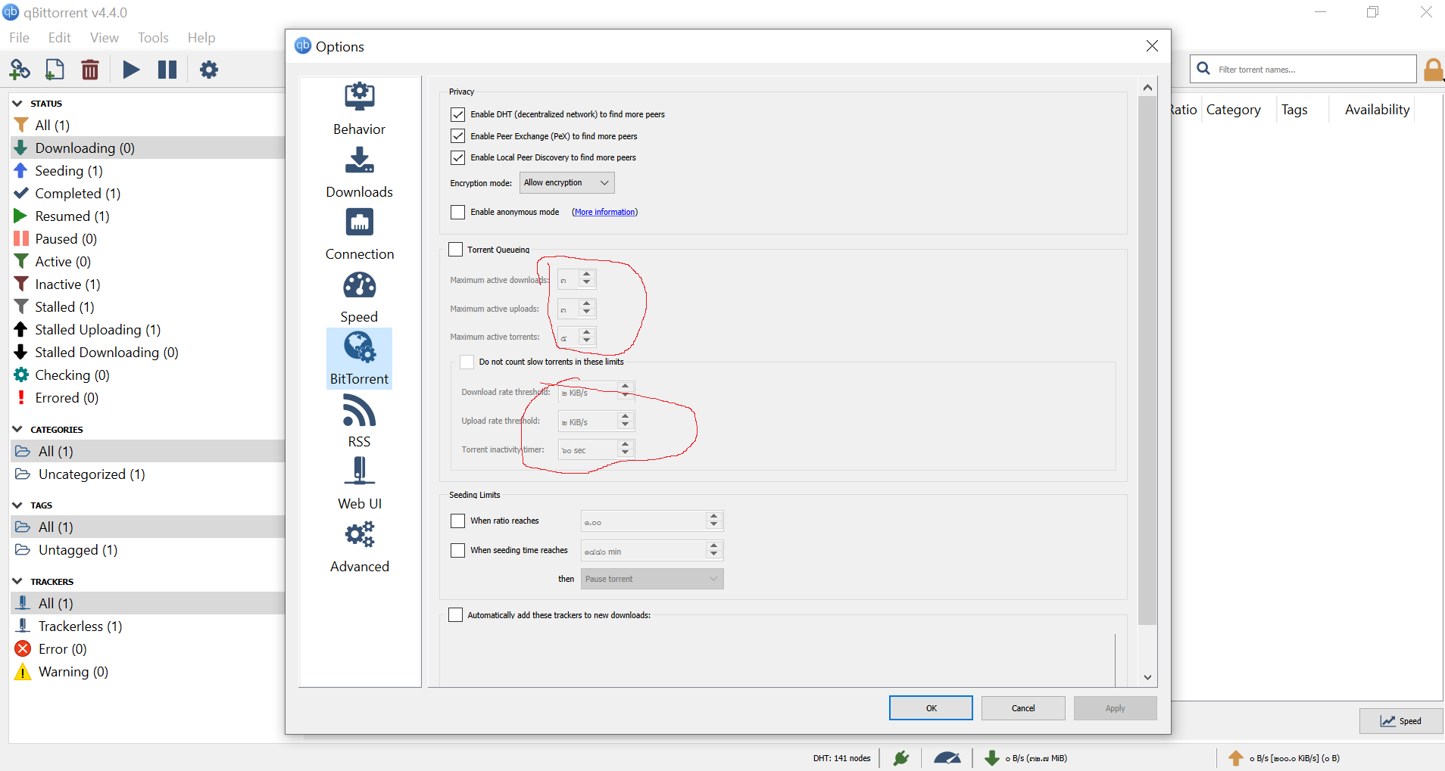The width and height of the screenshot is (1445, 771).
Task: Enable When seeding time reaches checkbox
Action: tap(457, 550)
